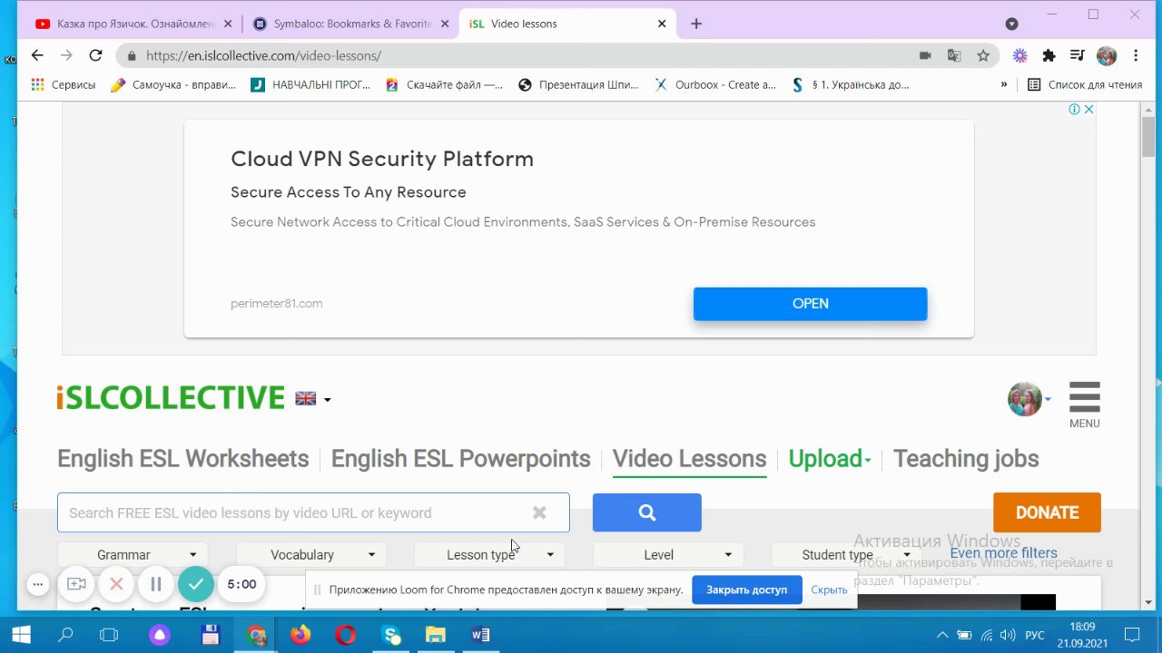Pause the Loom recording
Screen dimensions: 1162x653
156,584
